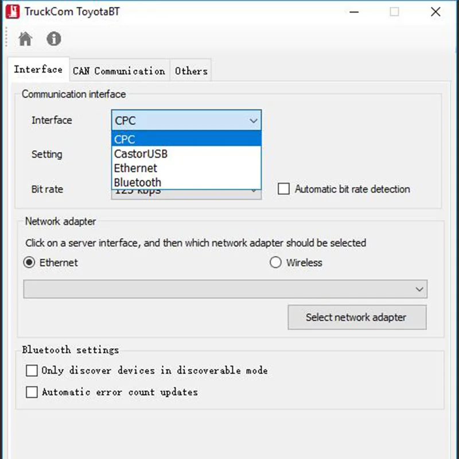Image resolution: width=459 pixels, height=459 pixels.
Task: Select the Wireless radio button
Action: click(x=275, y=262)
